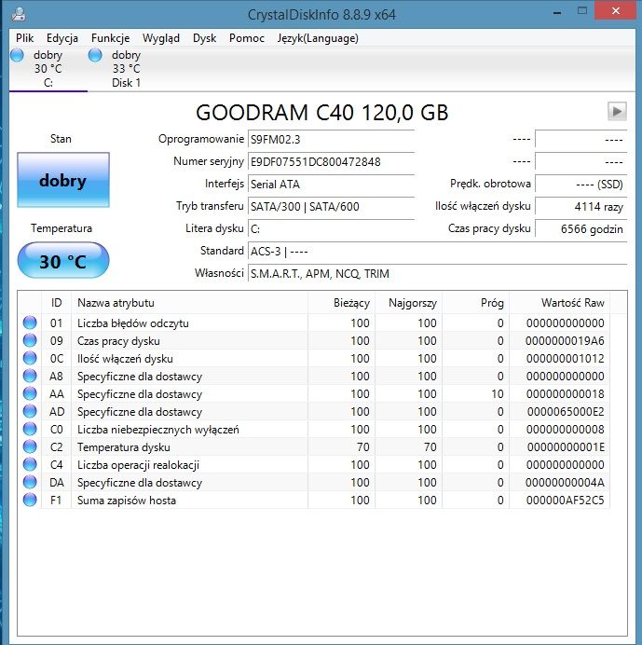642x645 pixels.
Task: Click the features field S.M.A.R.T., APM, NCQ, TRIM
Action: [x=438, y=273]
